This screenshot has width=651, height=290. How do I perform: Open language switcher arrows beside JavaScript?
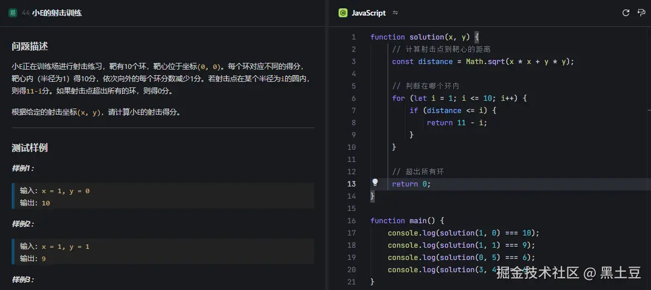(395, 13)
